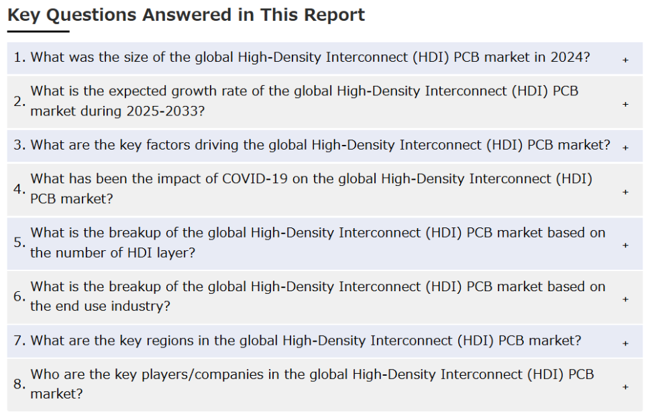This screenshot has height=416, width=648.
Task: Expand question 4 plus icon about COVID-19 impact
Action: coord(625,192)
